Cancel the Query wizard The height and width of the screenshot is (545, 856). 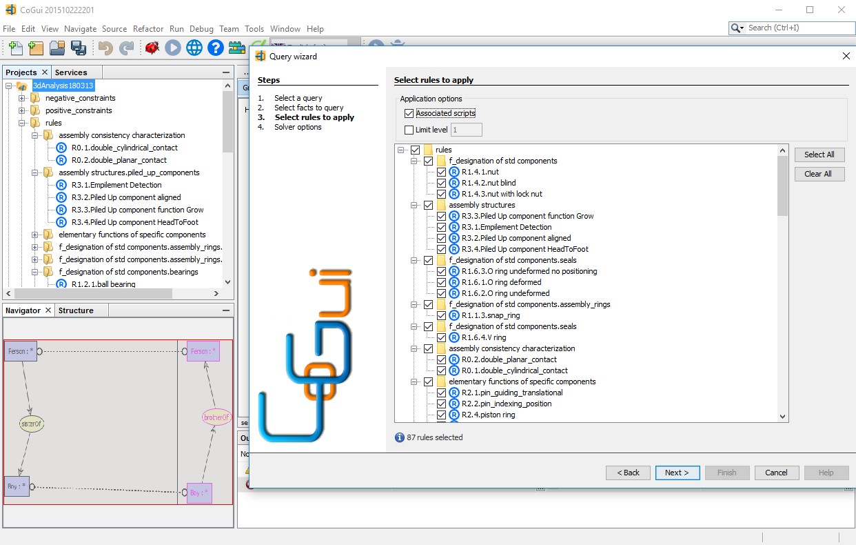pyautogui.click(x=777, y=473)
